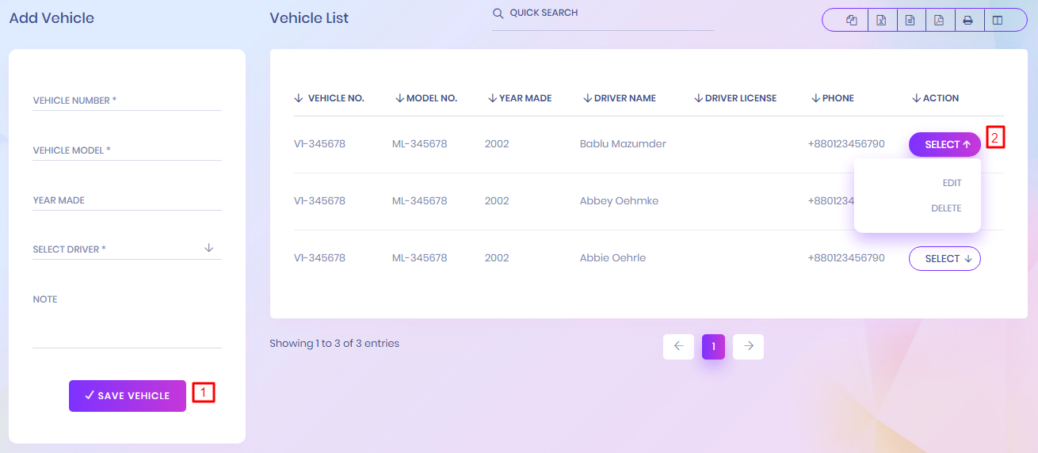The height and width of the screenshot is (453, 1038).
Task: Export the vehicle list to Excel
Action: click(x=881, y=21)
